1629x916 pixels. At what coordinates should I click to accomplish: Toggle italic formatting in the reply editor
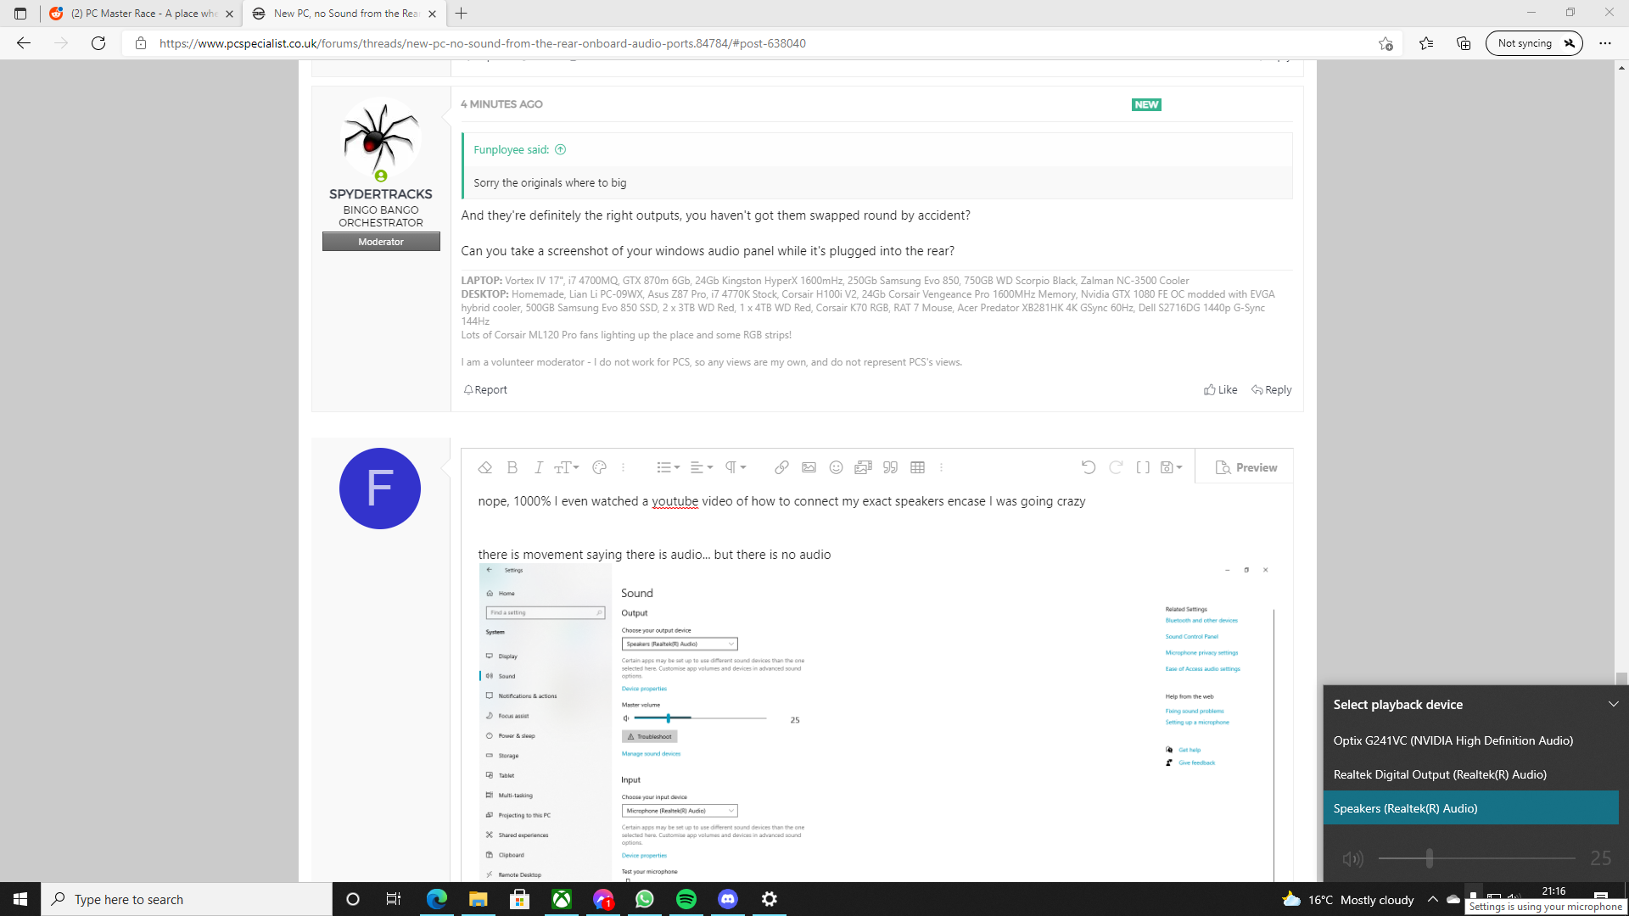(538, 467)
